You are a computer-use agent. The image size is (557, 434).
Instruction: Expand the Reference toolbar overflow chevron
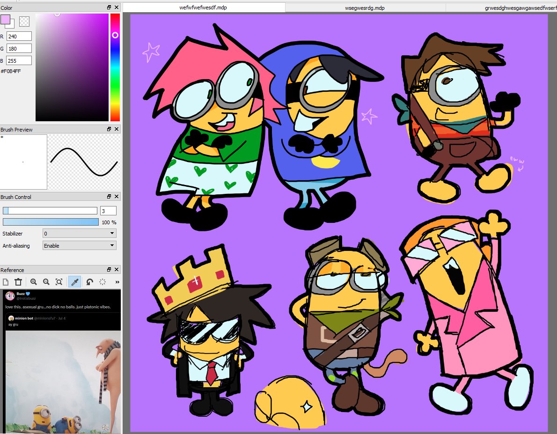point(117,282)
